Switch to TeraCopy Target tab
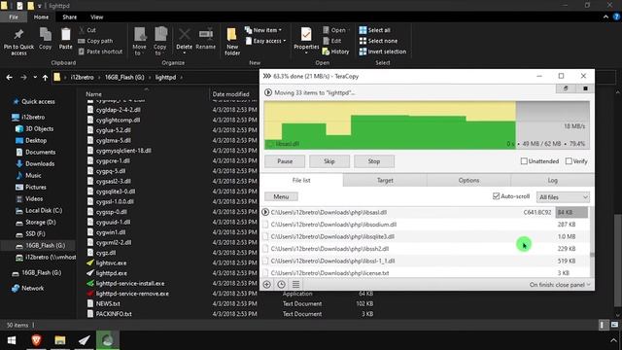This screenshot has width=622, height=350. point(385,180)
